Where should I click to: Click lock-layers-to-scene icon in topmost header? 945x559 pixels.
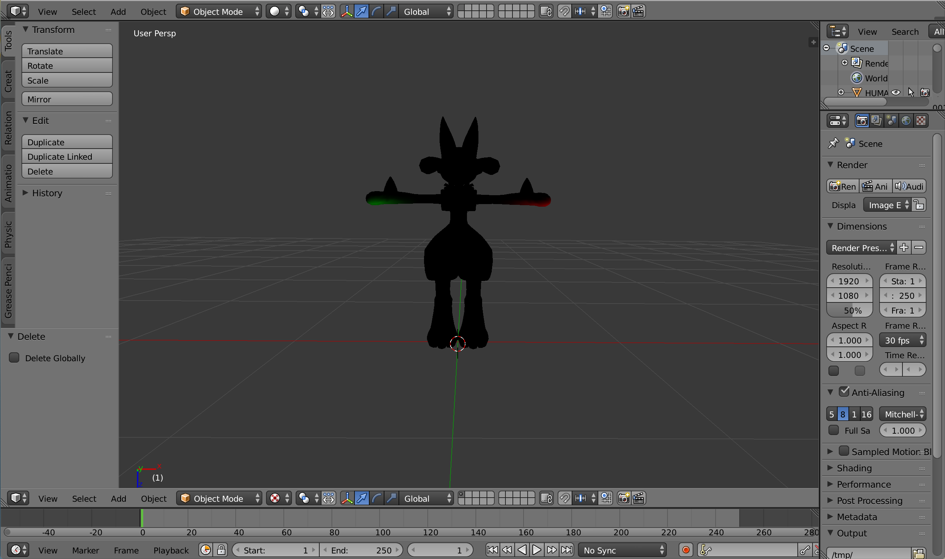[x=546, y=11]
